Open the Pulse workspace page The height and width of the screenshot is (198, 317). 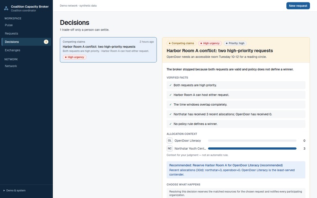tap(26, 25)
